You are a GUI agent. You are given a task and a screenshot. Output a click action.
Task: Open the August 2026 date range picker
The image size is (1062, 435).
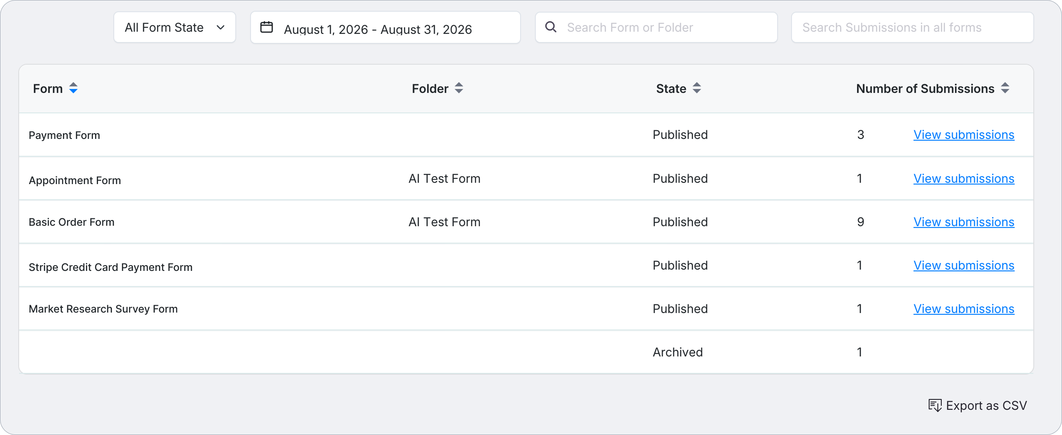pos(386,27)
